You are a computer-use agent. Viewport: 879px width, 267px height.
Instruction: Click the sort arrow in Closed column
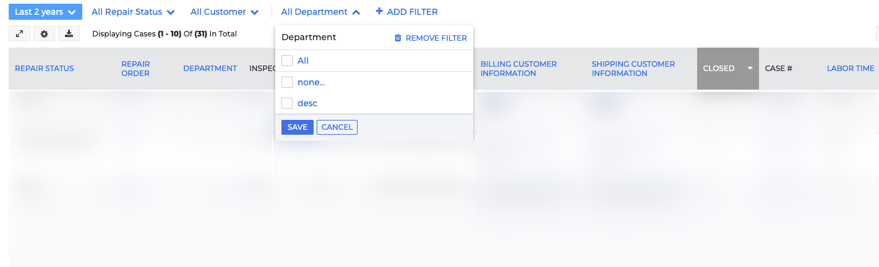pos(750,69)
